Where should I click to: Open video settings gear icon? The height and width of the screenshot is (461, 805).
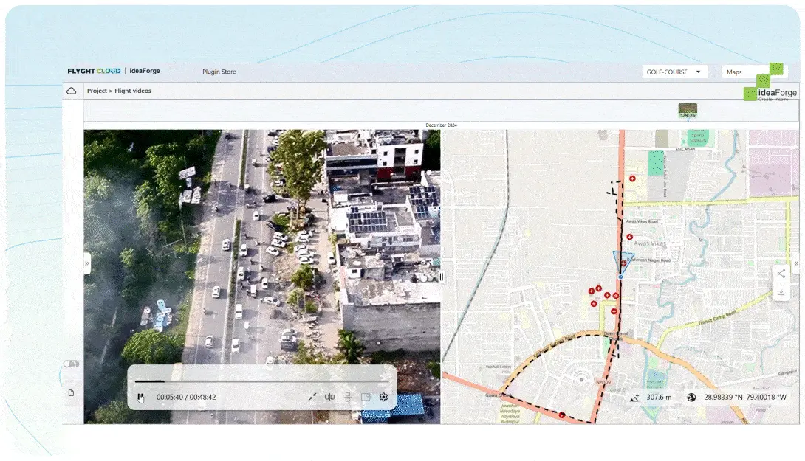[x=383, y=397]
